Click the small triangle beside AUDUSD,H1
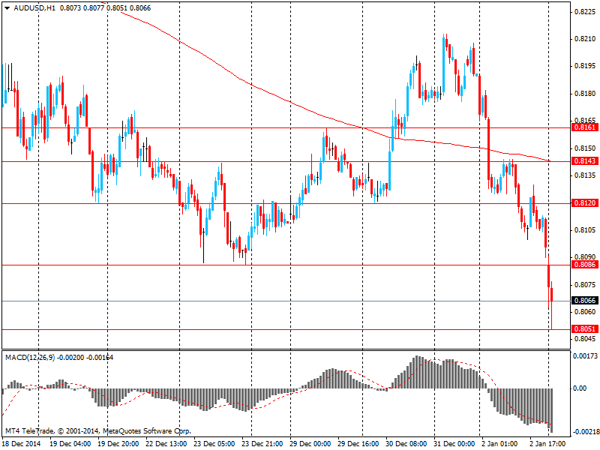 [x=7, y=7]
